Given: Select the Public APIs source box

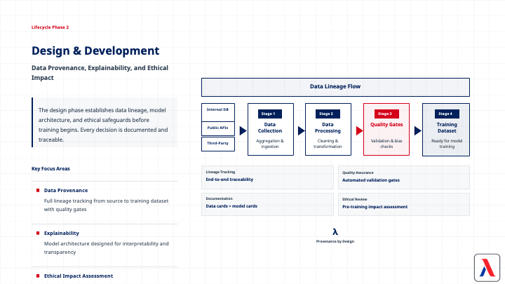Looking at the screenshot, I should [217, 128].
